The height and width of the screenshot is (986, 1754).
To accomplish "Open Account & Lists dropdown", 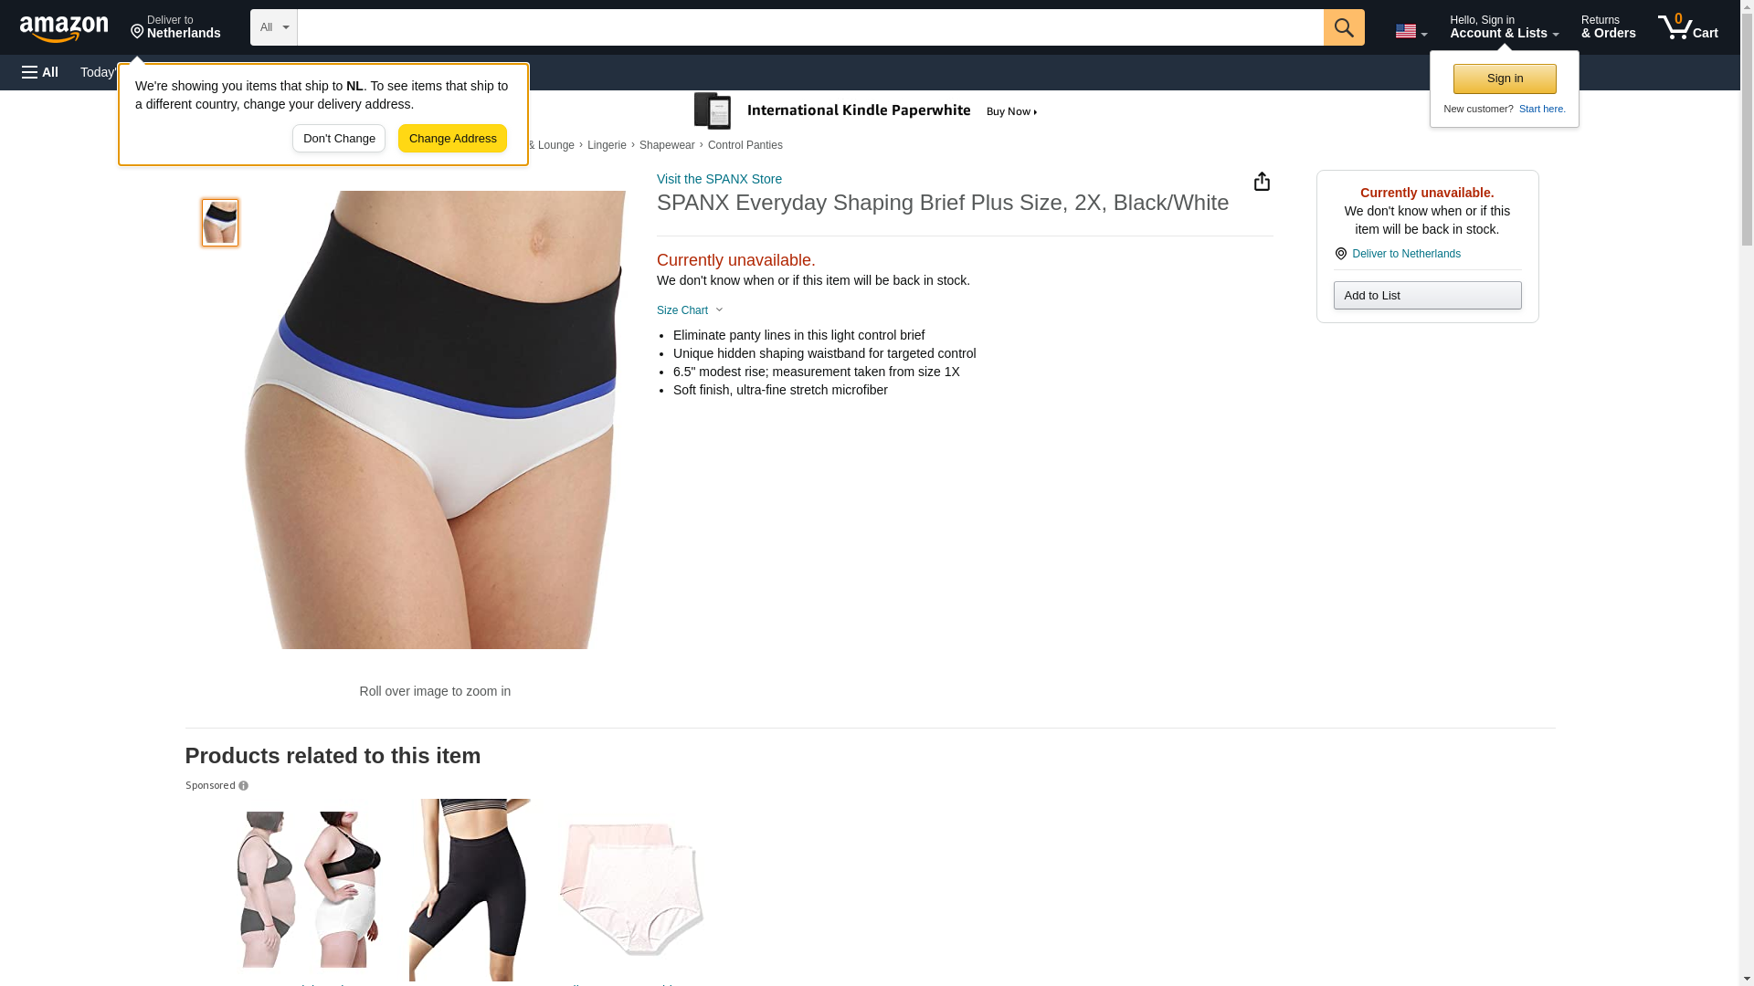I will (x=1504, y=27).
